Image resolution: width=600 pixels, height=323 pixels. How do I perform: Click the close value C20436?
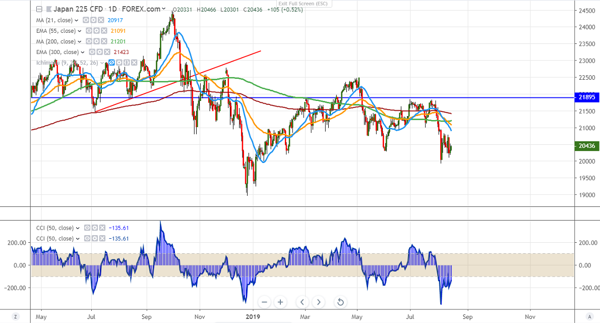[x=253, y=10]
